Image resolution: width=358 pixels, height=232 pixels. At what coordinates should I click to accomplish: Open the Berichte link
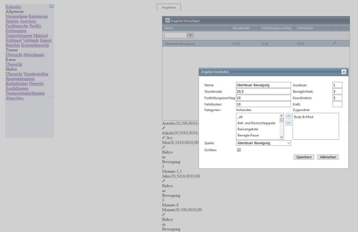tap(13, 45)
